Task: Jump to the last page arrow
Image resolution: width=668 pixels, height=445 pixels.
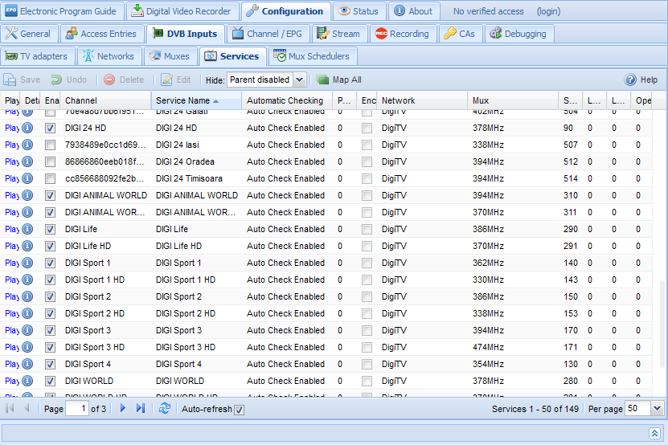Action: point(141,408)
